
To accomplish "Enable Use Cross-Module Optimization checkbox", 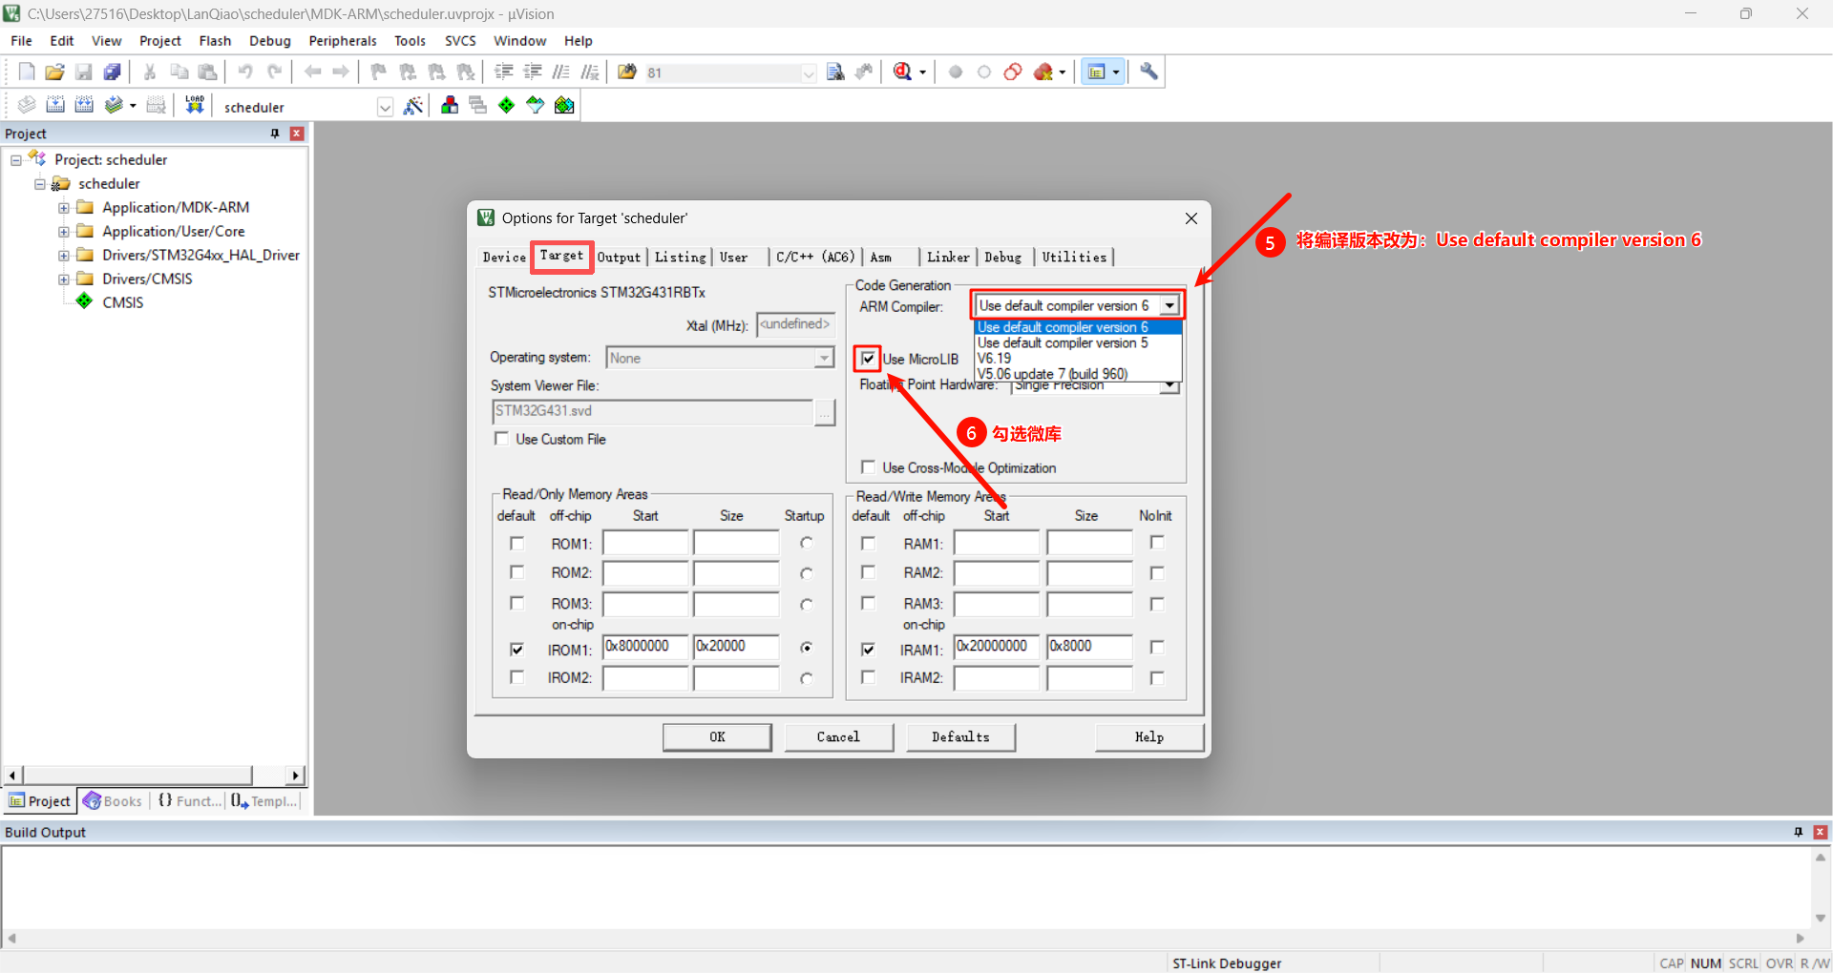I will [868, 467].
